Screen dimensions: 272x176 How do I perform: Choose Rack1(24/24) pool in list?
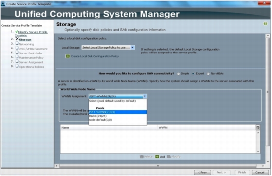point(118,116)
